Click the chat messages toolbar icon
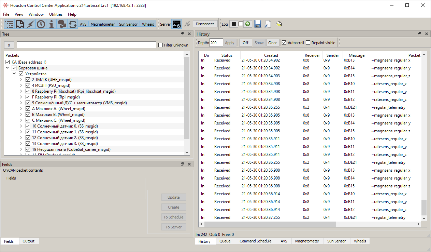The image size is (431, 252). point(62,24)
